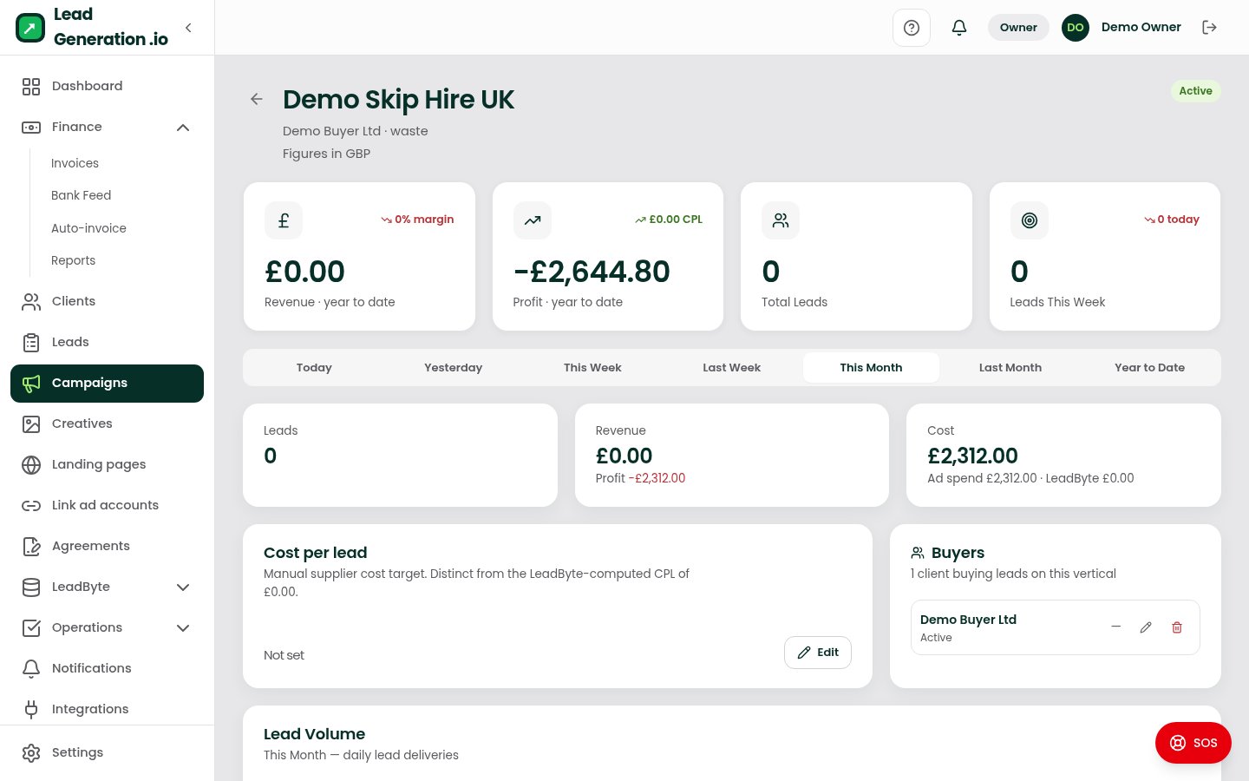This screenshot has height=781, width=1249.
Task: Click the trending arrow profit icon
Action: point(533,220)
